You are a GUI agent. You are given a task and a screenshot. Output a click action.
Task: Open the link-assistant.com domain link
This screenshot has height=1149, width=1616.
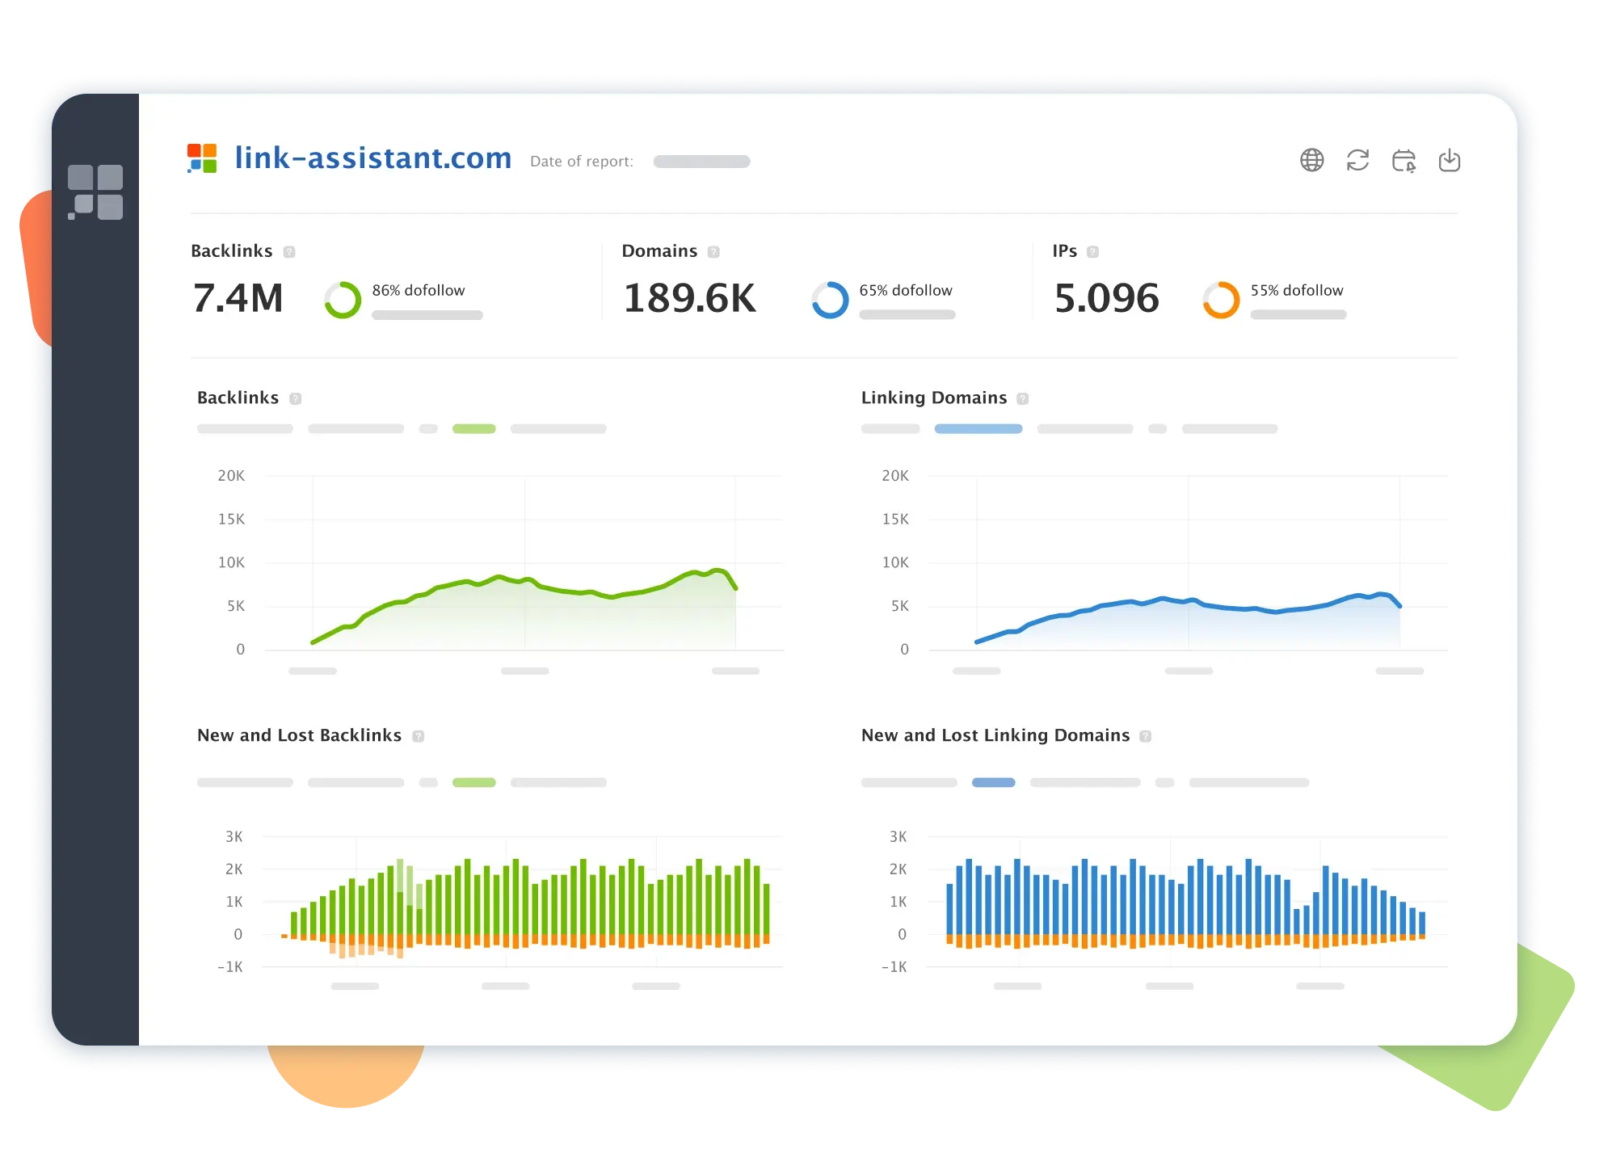pos(373,158)
